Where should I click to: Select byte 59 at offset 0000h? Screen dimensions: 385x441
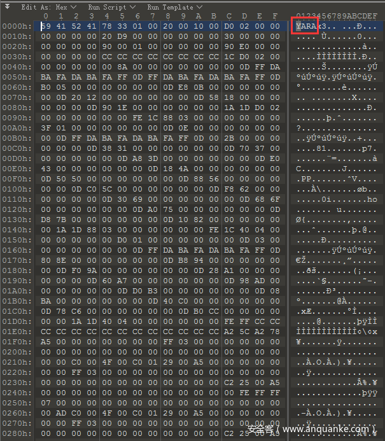46,26
